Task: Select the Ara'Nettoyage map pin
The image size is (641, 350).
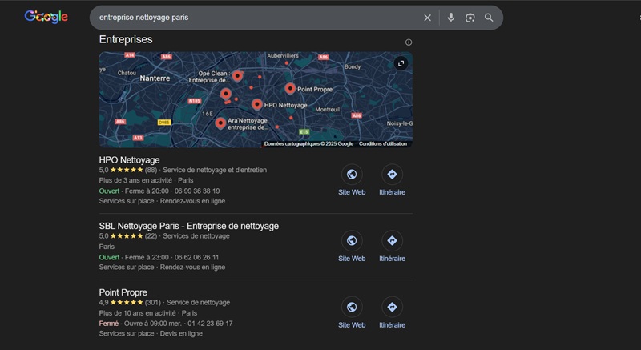Action: tap(220, 123)
